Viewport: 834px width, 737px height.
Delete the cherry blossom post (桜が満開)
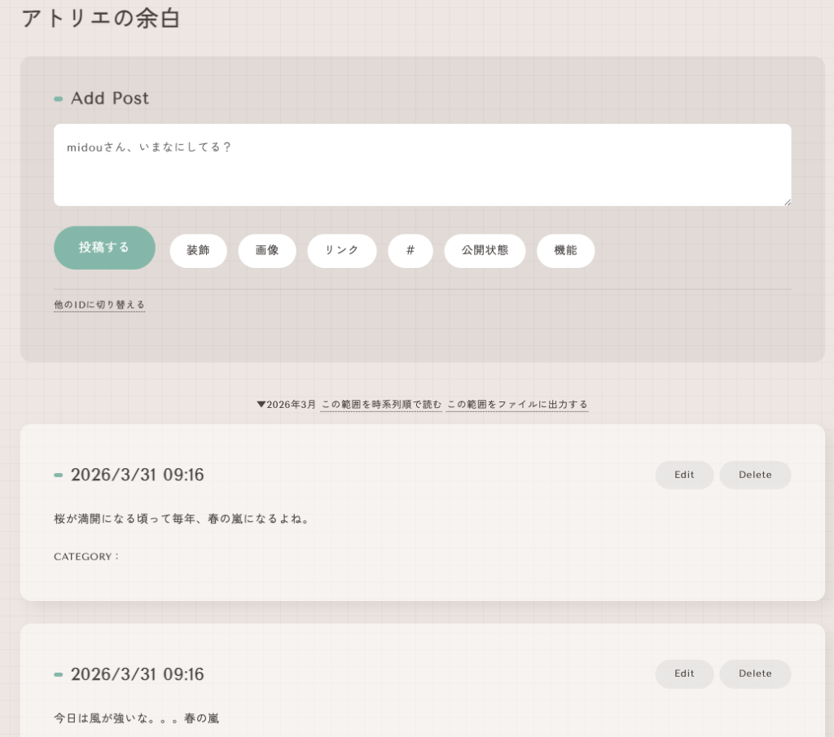[x=755, y=475]
